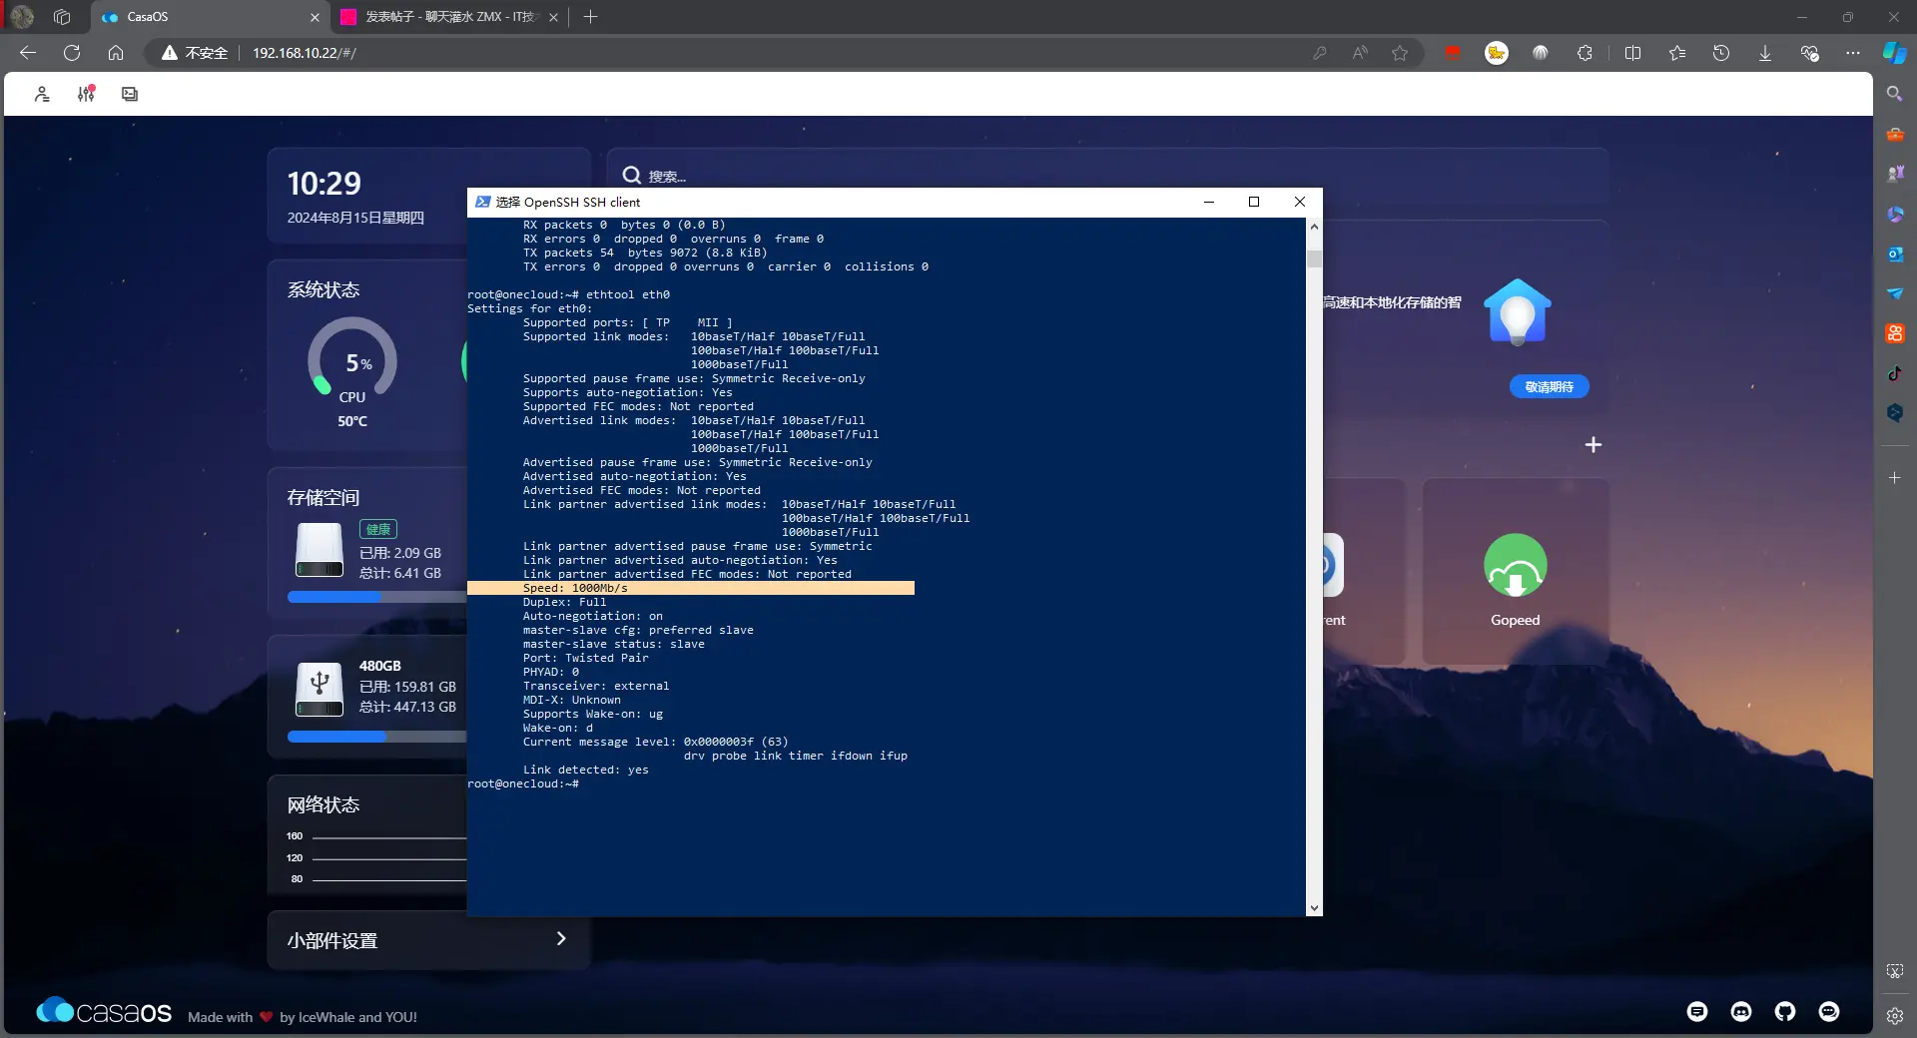1917x1038 pixels.
Task: Open Discord icon in CasaOS footer
Action: pyautogui.click(x=1741, y=1012)
